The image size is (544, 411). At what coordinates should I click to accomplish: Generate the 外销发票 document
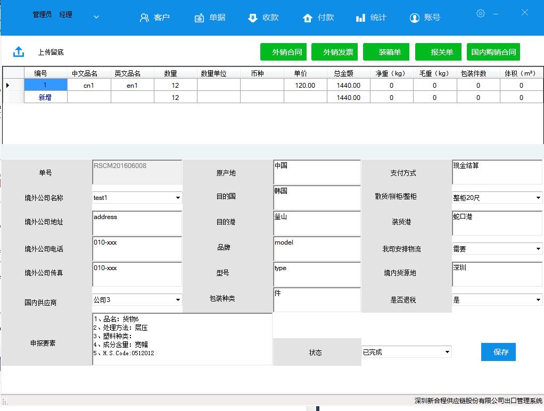tap(335, 52)
